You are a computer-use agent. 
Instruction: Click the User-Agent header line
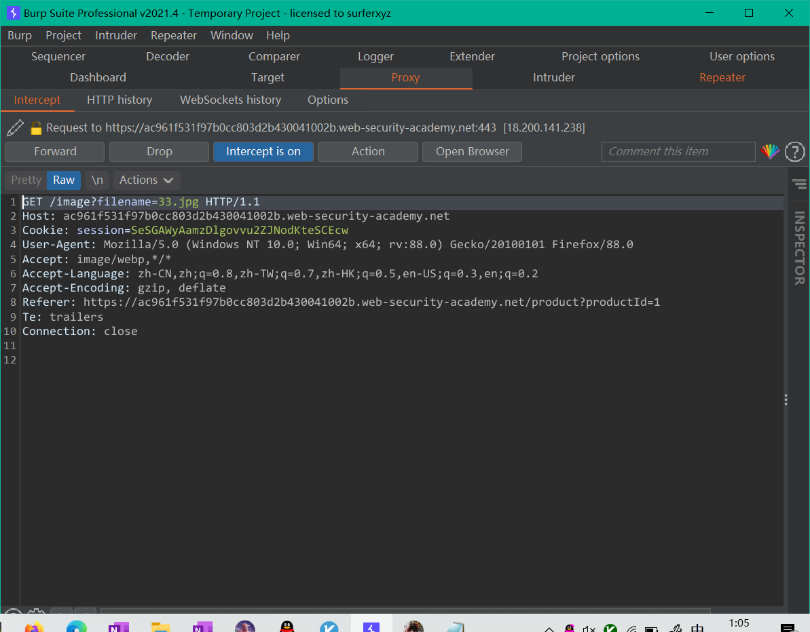(327, 245)
